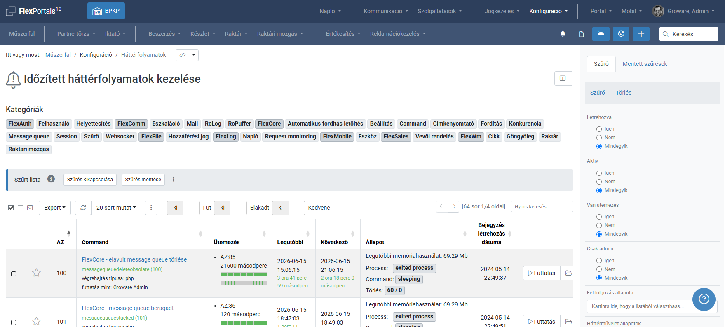Viewport: 725px width, 327px height.
Task: Toggle the Kedvenc switch
Action: tap(289, 208)
